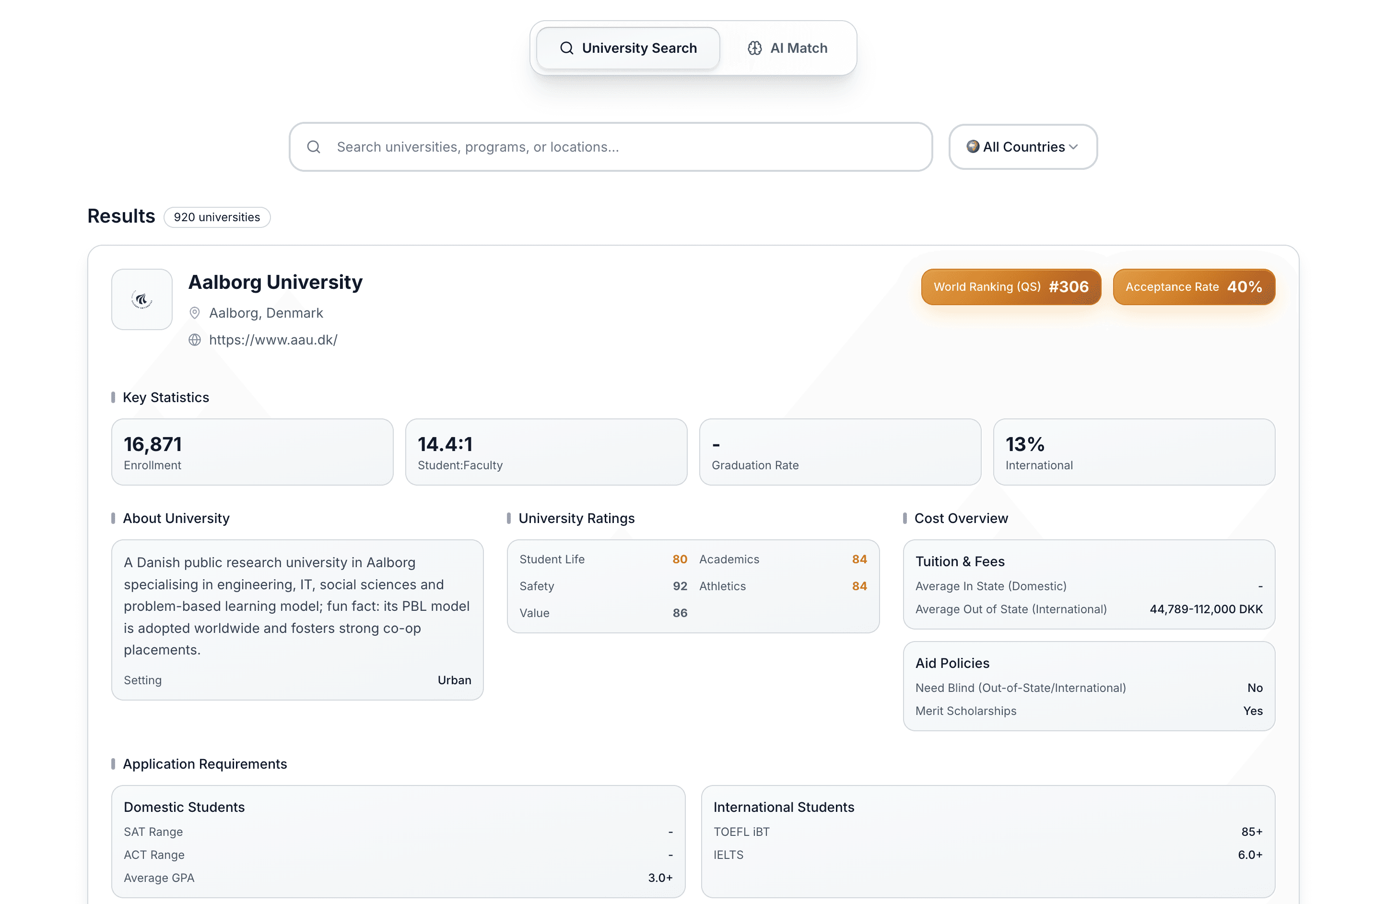Click the 14.4:1 Student:Faculty card
Viewport: 1386px width, 904px height.
click(x=546, y=452)
